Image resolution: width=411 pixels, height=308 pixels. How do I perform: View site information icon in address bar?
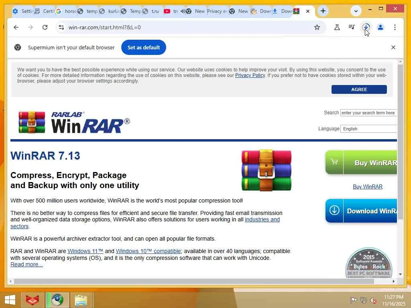click(x=61, y=27)
